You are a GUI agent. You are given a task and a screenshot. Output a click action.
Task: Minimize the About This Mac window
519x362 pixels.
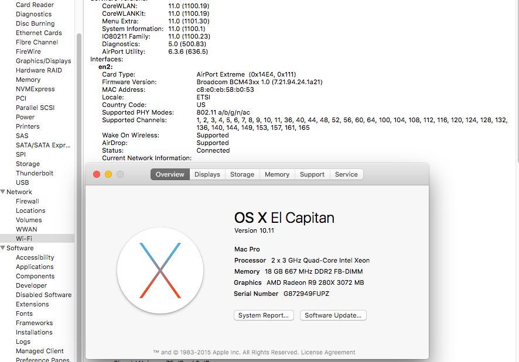(x=108, y=174)
